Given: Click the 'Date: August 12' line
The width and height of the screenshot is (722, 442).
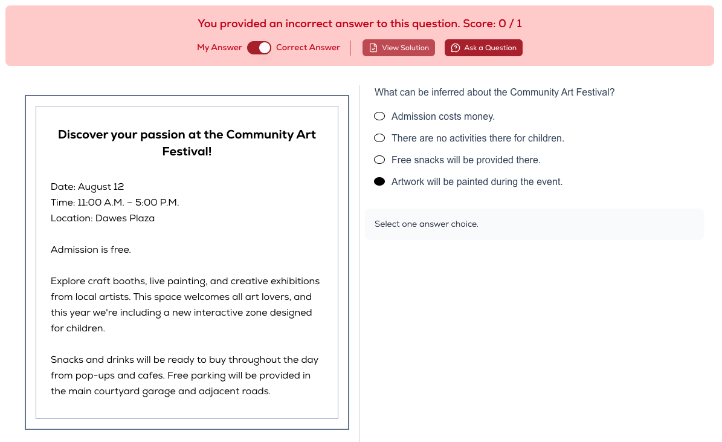Looking at the screenshot, I should 87,187.
